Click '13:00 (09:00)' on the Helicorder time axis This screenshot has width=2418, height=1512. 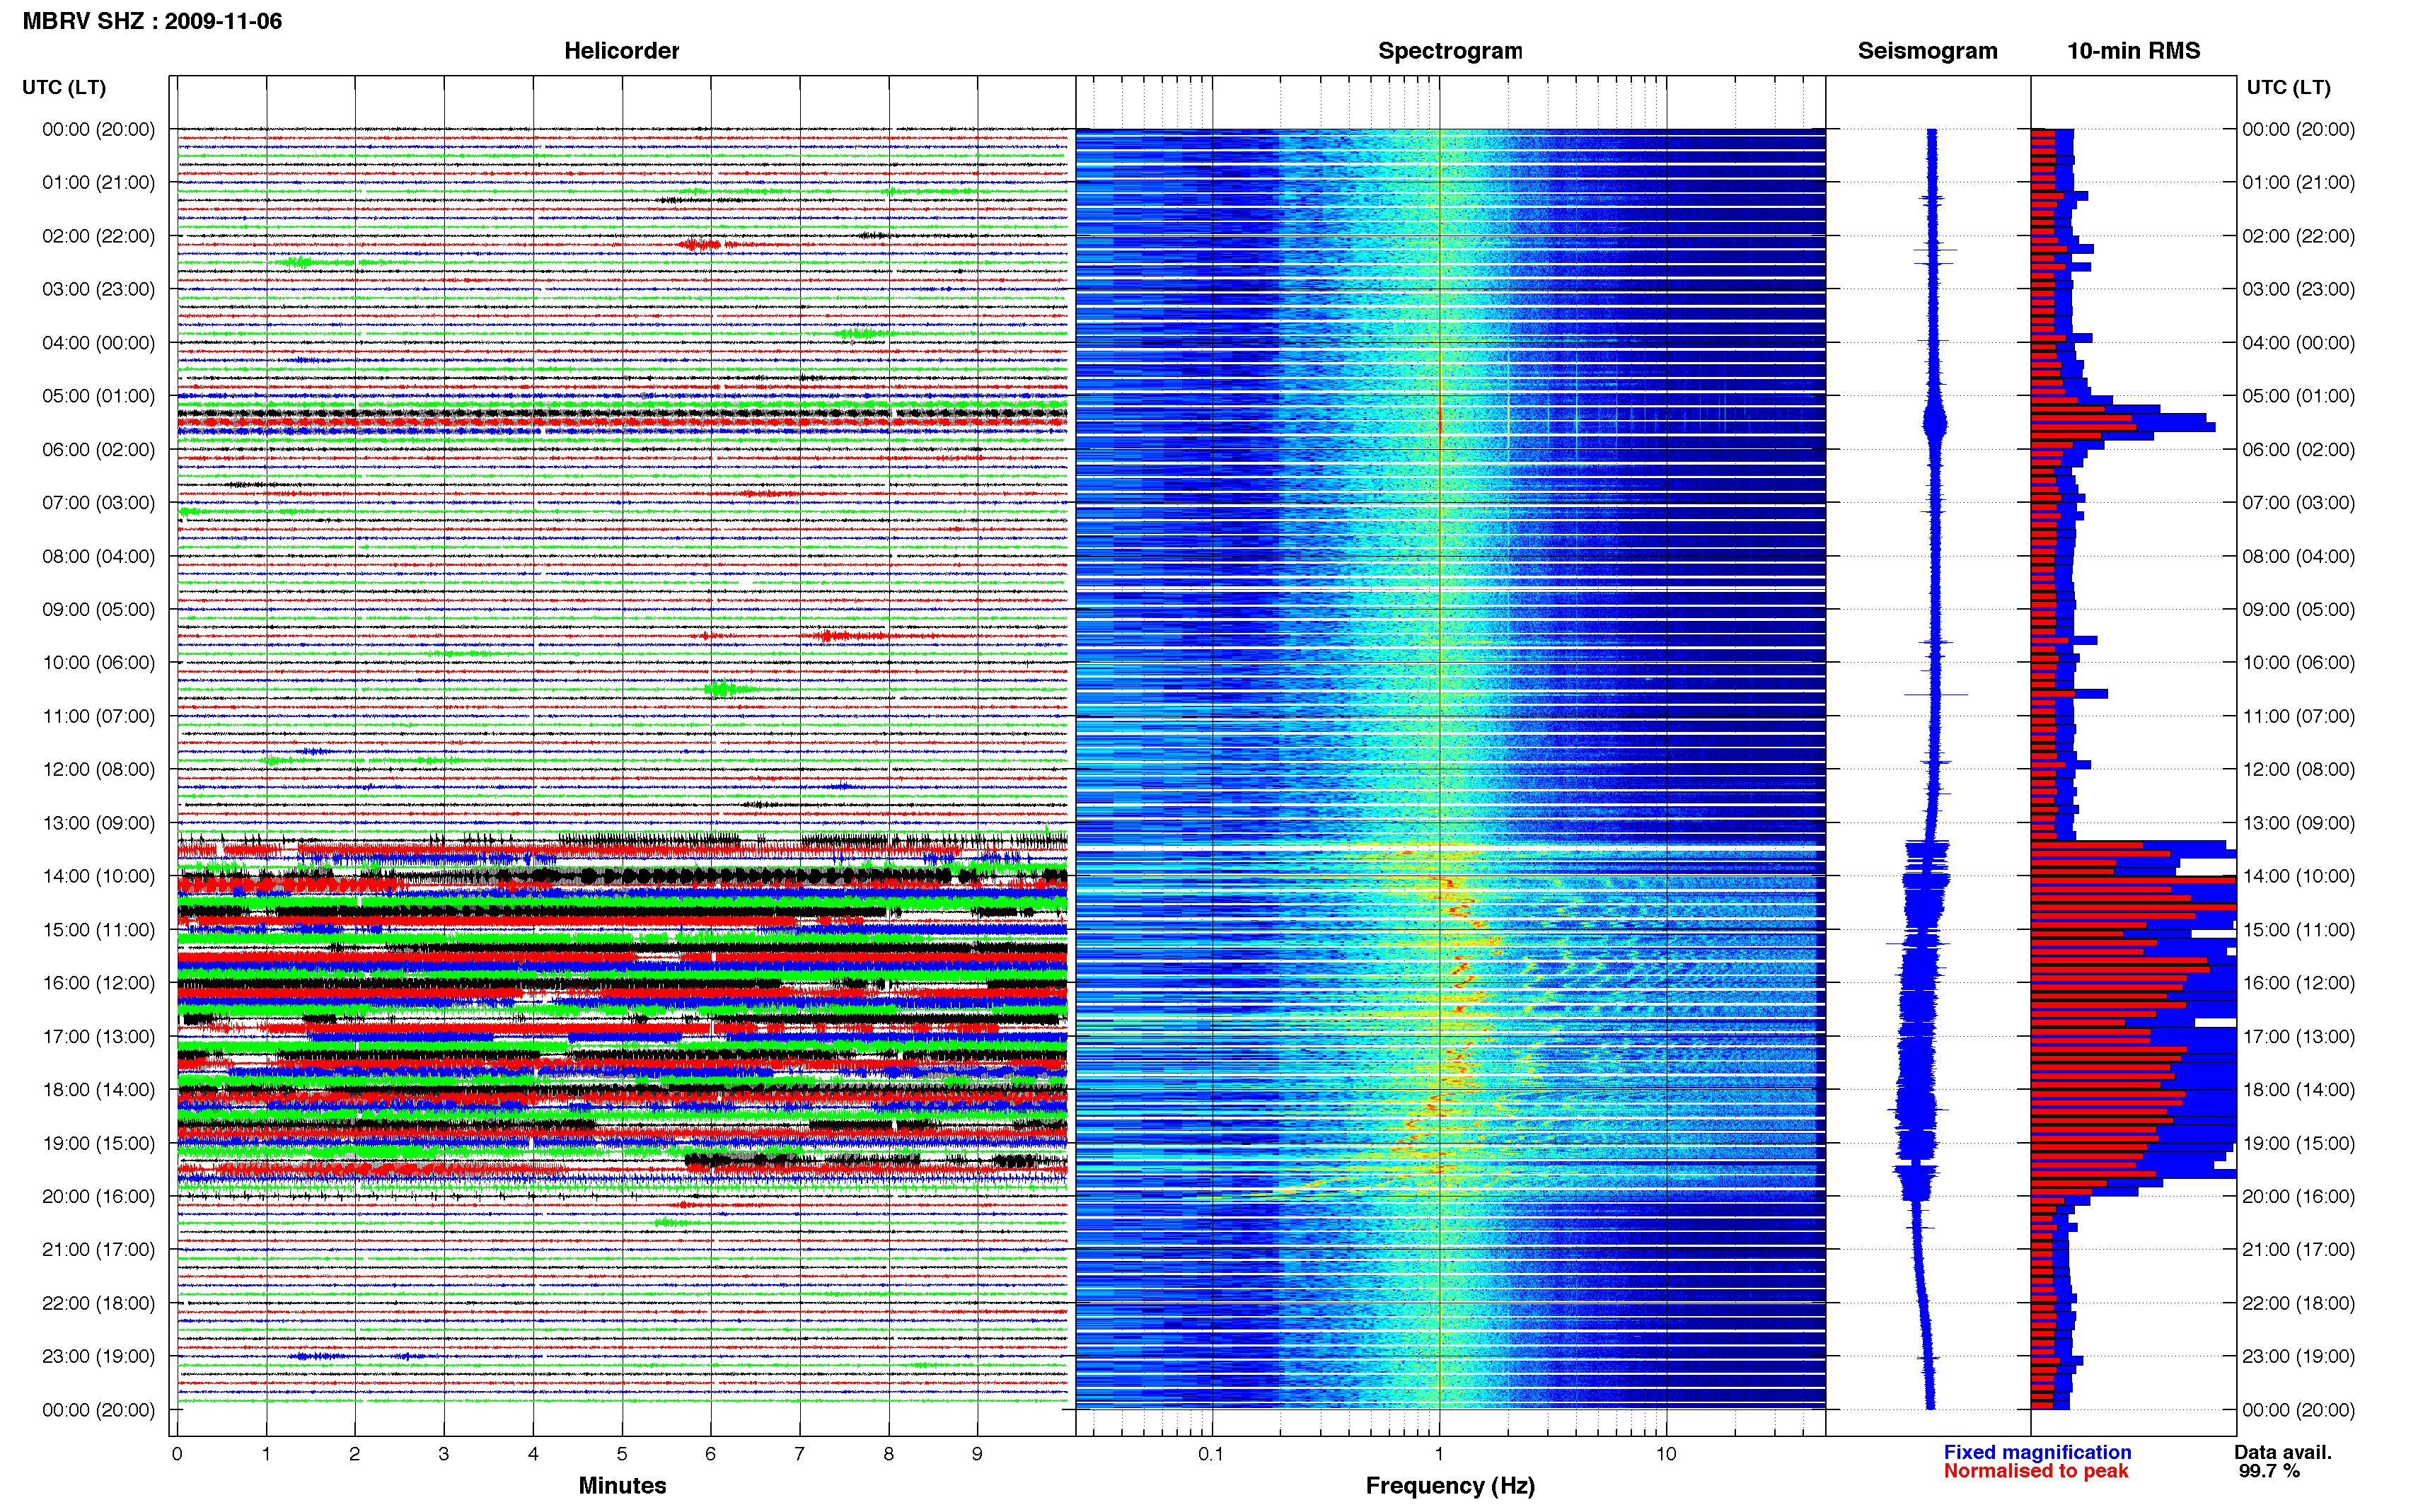point(98,823)
